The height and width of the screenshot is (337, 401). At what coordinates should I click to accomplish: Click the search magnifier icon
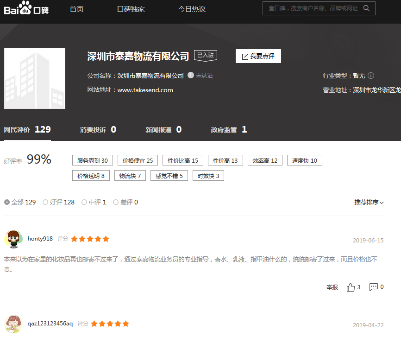pyautogui.click(x=366, y=8)
